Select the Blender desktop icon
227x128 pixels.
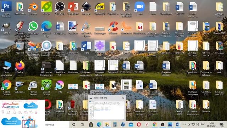33,8
